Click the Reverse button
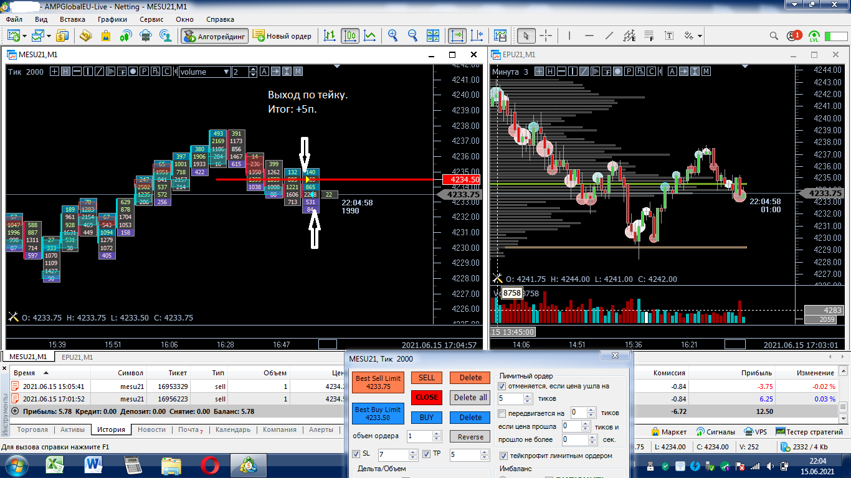The image size is (851, 478). 470,437
